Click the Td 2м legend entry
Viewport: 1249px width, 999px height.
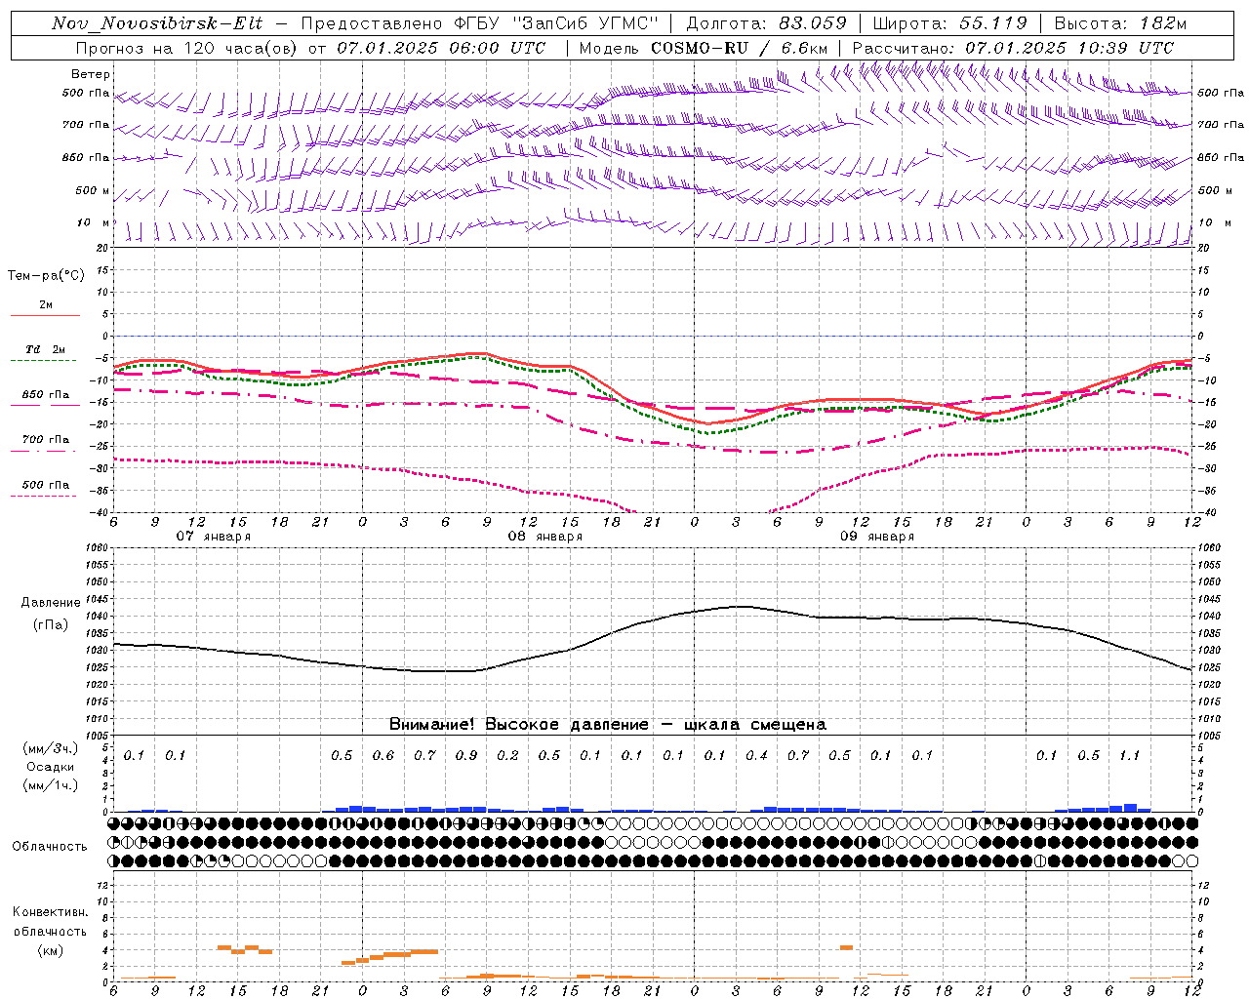click(45, 349)
